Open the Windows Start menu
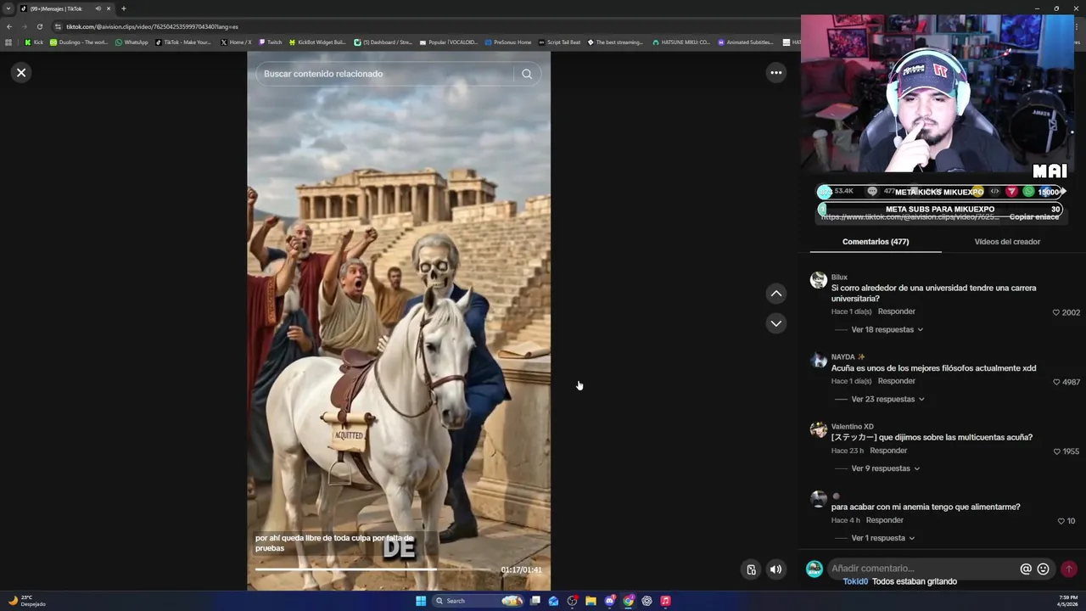The height and width of the screenshot is (611, 1086). [x=421, y=601]
